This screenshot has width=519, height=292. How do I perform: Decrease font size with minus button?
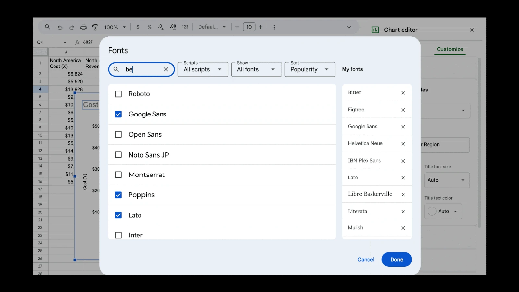click(x=237, y=27)
